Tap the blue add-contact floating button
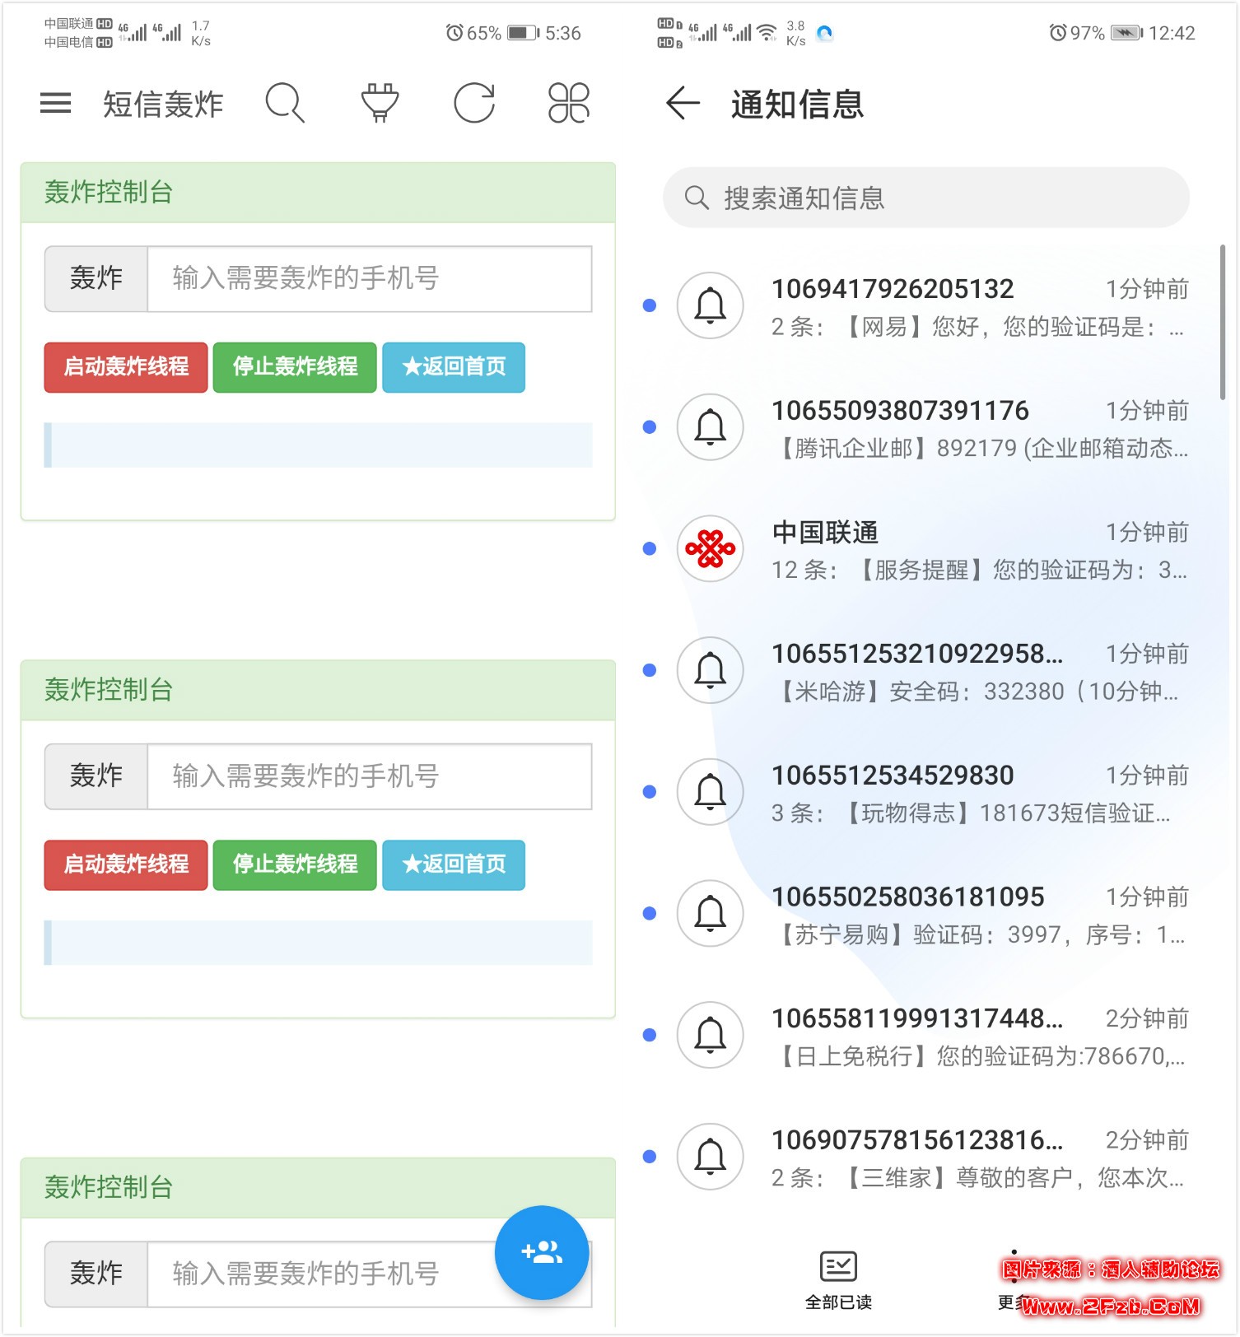The height and width of the screenshot is (1337, 1240). (542, 1252)
